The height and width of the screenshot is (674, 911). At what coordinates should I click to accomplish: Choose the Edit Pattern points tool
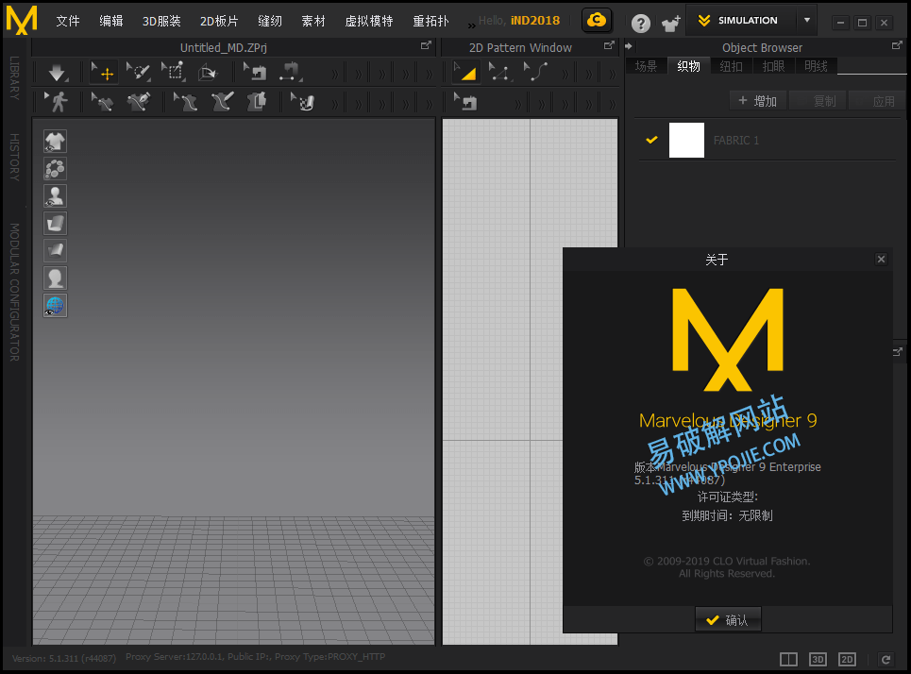(499, 73)
